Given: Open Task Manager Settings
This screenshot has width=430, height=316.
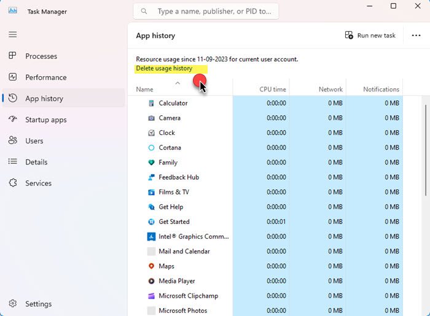Looking at the screenshot, I should (x=64, y=304).
